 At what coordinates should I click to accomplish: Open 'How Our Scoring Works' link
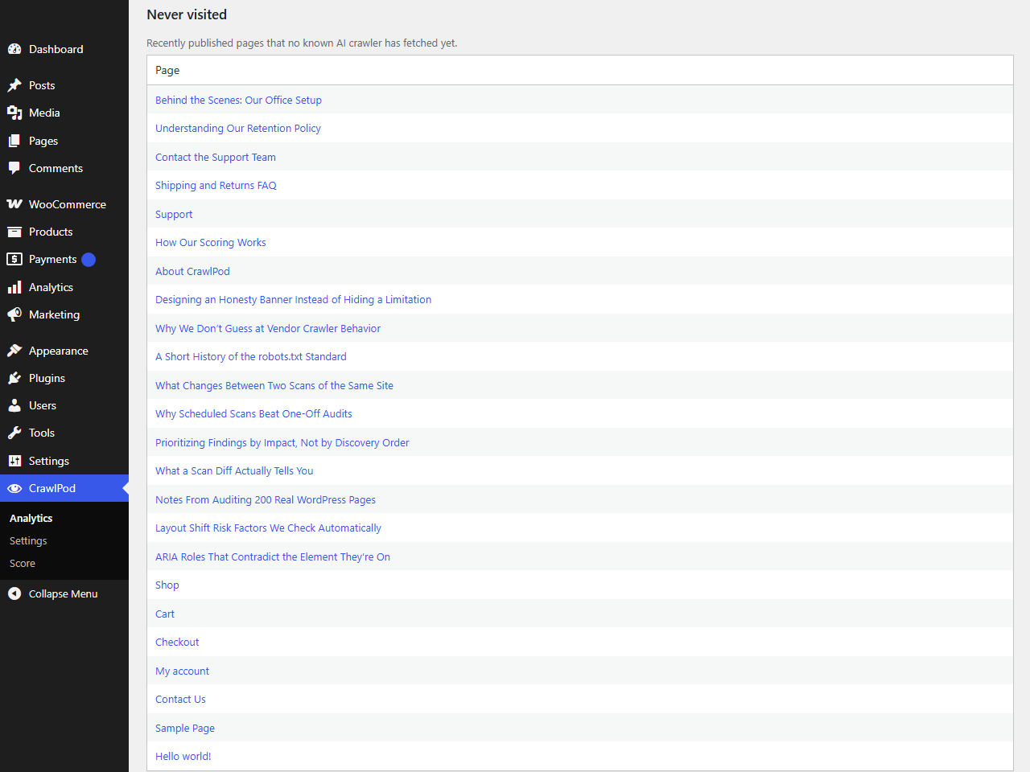coord(211,242)
